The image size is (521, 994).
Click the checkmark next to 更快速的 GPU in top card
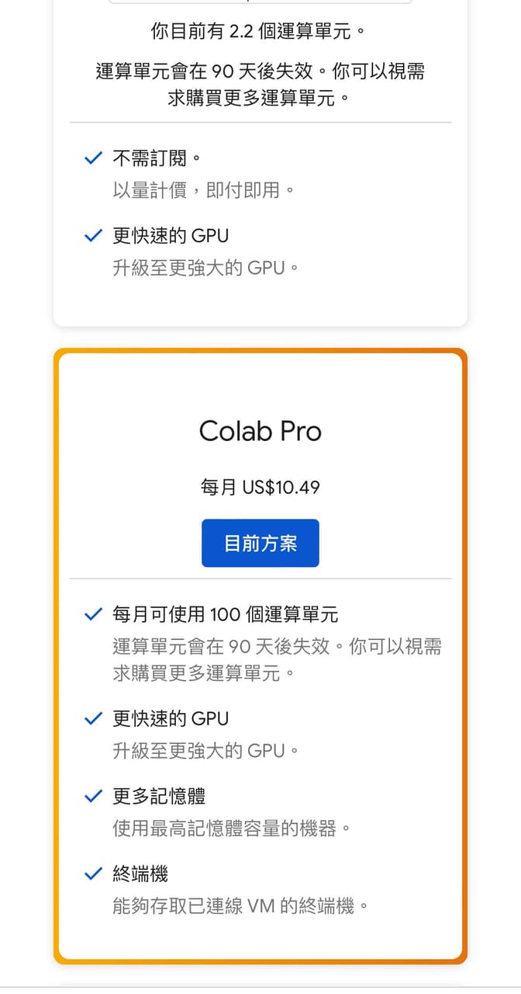(93, 235)
